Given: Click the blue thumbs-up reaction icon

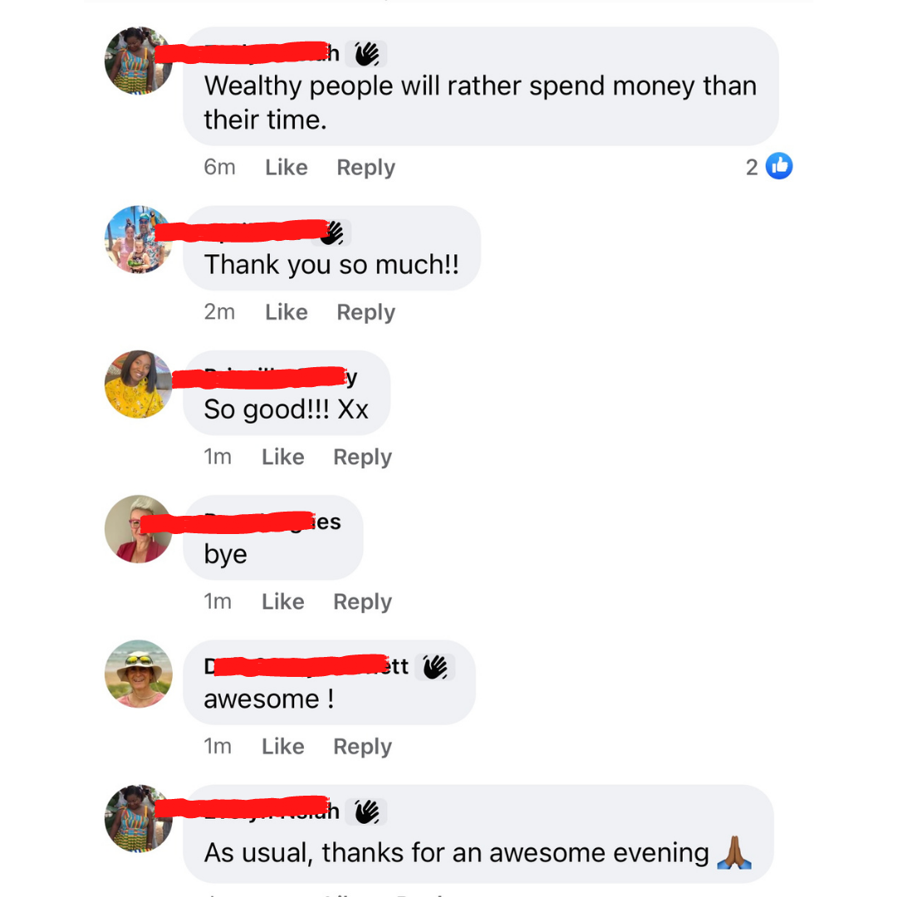Looking at the screenshot, I should tap(778, 166).
